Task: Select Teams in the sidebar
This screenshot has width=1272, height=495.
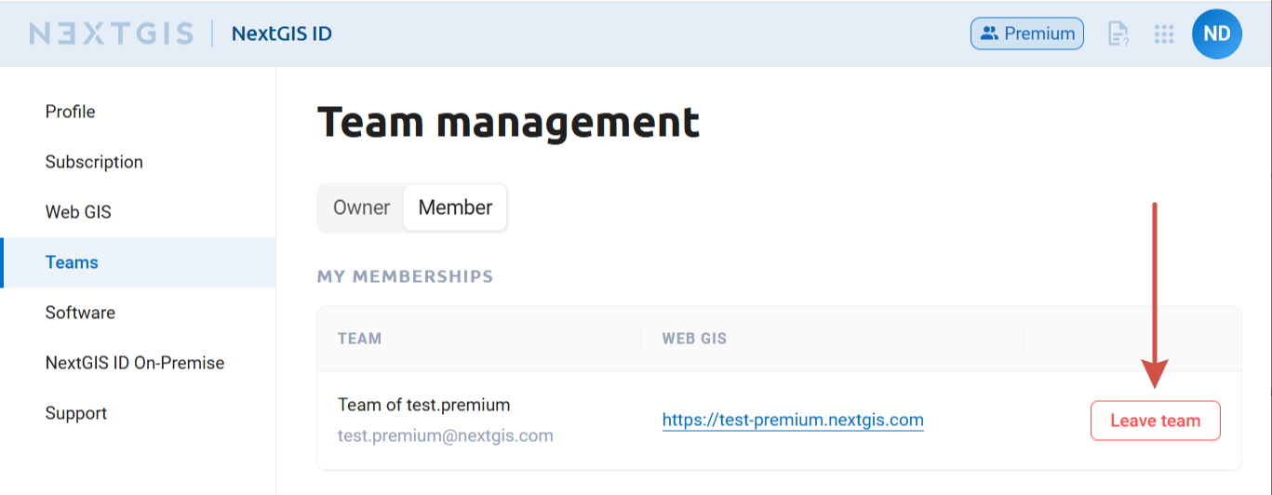Action: pyautogui.click(x=138, y=262)
